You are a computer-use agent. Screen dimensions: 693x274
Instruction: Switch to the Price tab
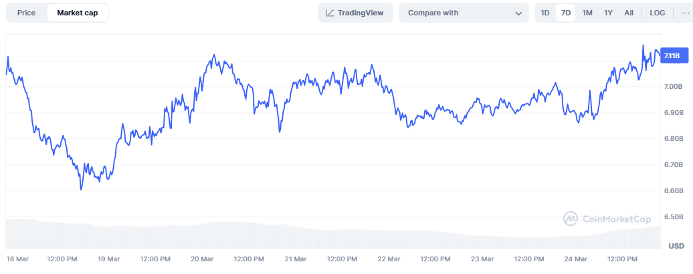click(26, 13)
